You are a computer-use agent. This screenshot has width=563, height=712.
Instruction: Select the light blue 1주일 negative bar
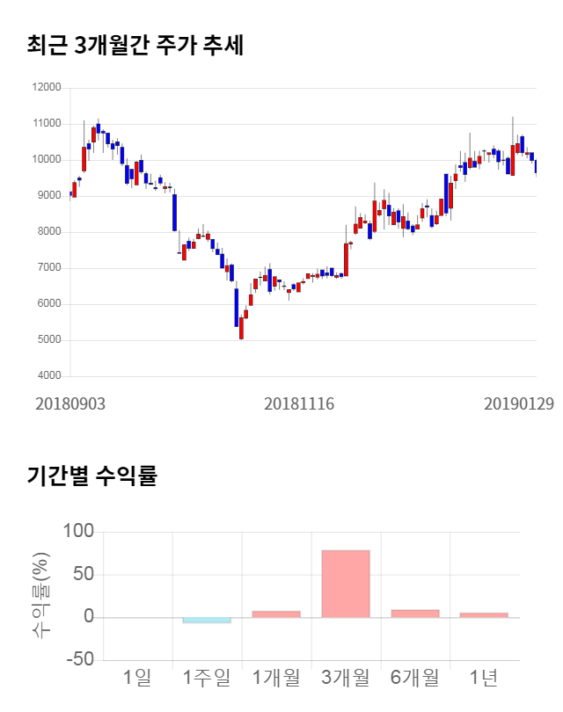point(207,621)
